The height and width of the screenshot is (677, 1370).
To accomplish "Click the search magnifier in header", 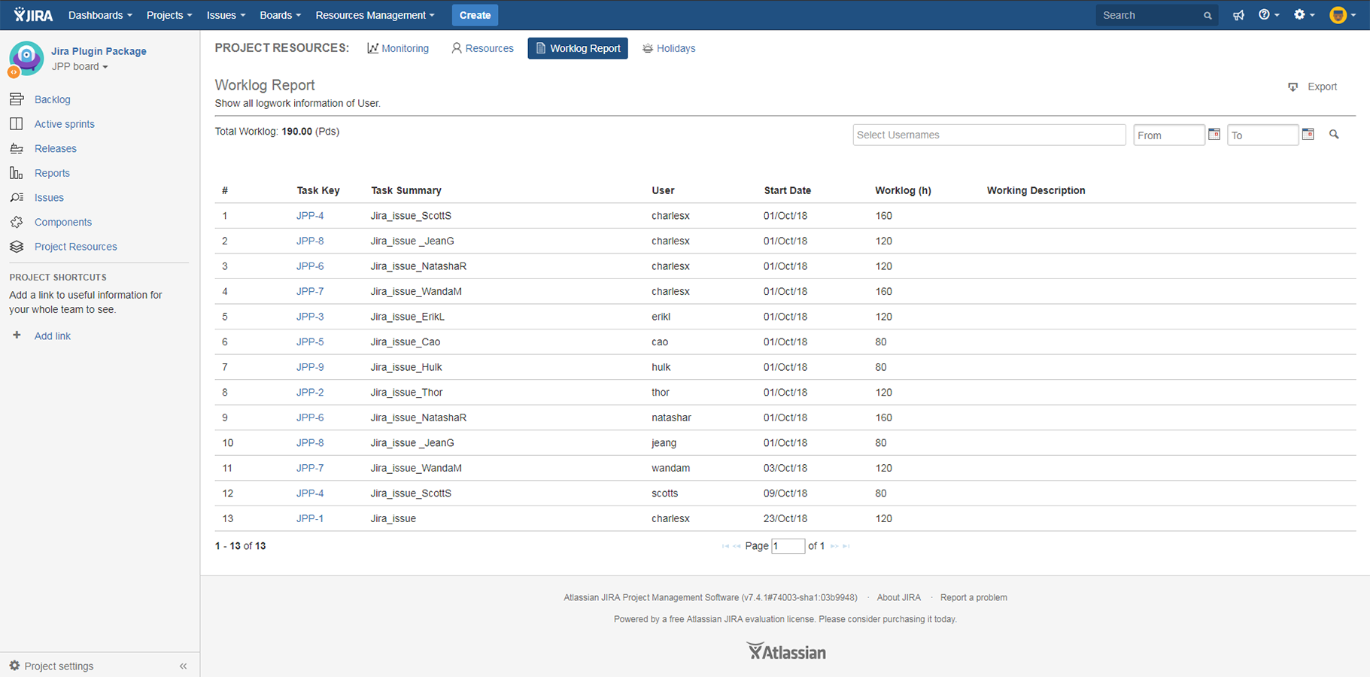I will click(x=1207, y=15).
